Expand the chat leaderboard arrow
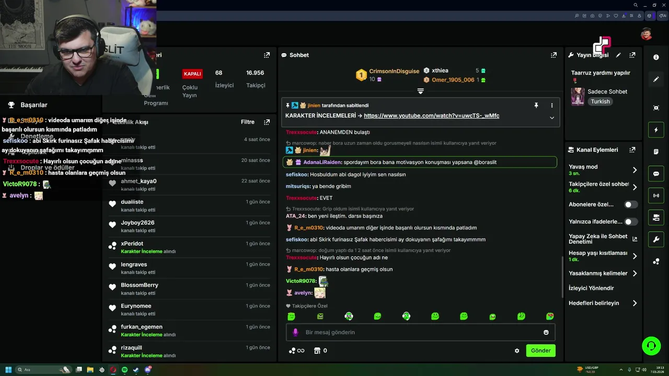 (x=420, y=91)
